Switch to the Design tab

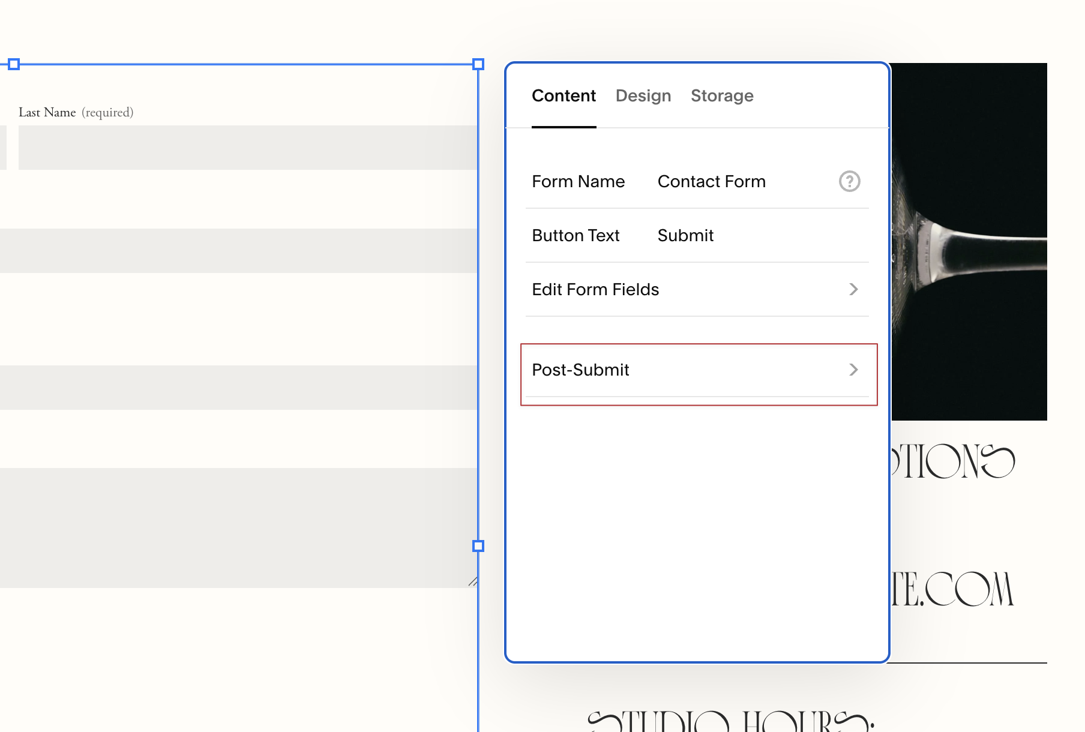(x=643, y=96)
